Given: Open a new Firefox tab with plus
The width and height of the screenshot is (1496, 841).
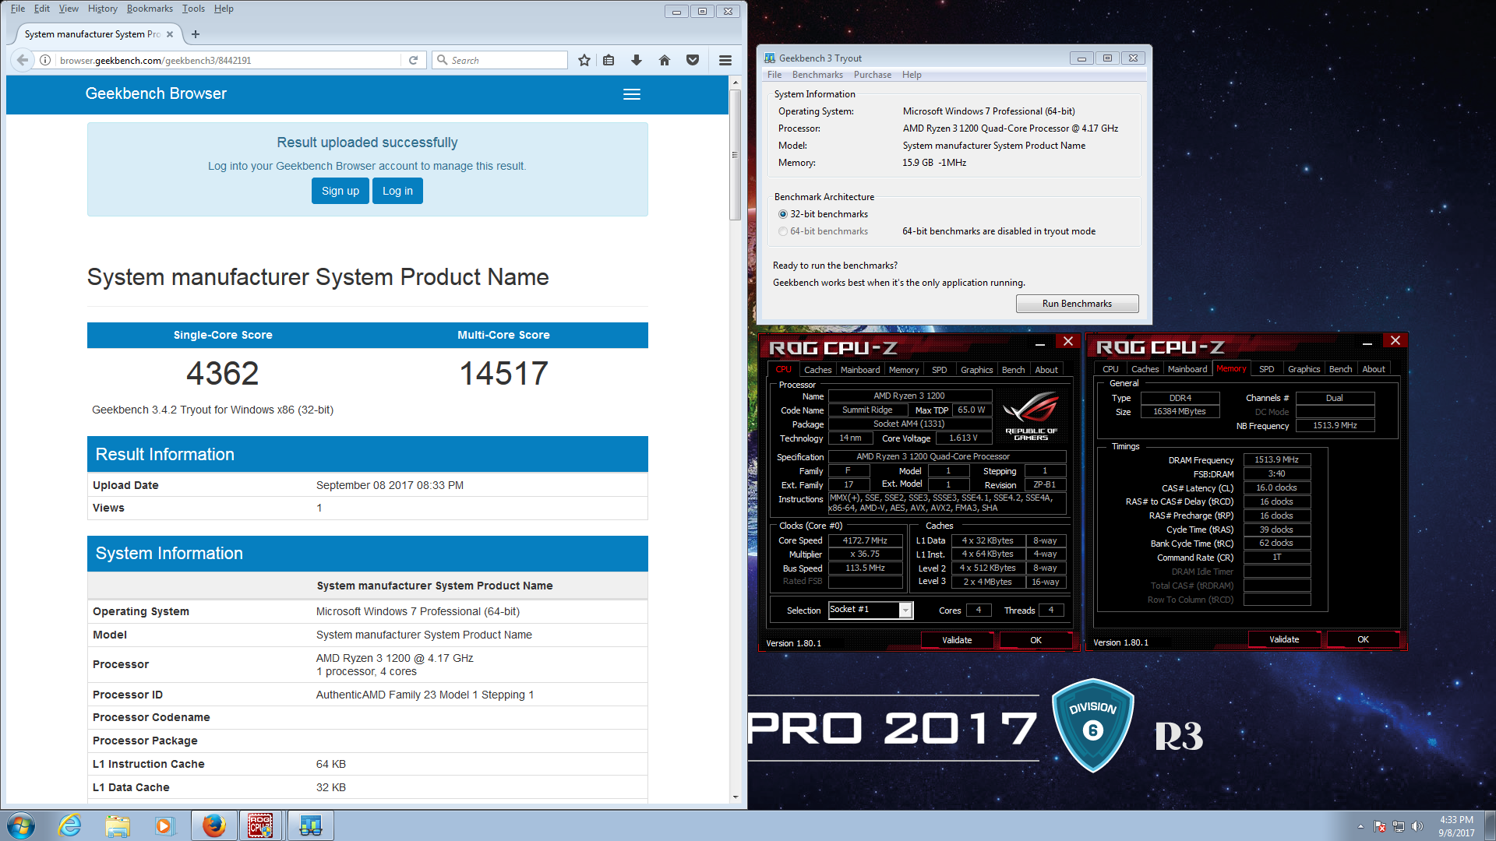Looking at the screenshot, I should coord(196,34).
